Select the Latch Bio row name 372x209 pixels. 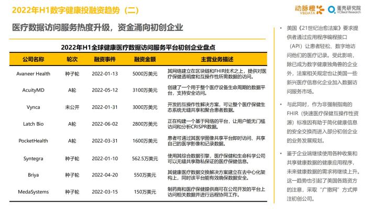click(x=33, y=124)
